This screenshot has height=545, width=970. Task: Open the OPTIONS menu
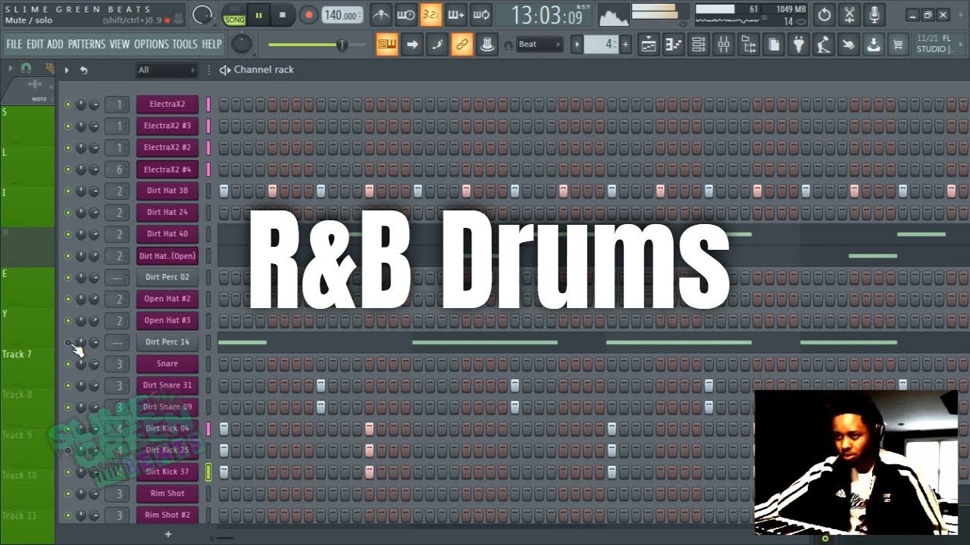151,45
